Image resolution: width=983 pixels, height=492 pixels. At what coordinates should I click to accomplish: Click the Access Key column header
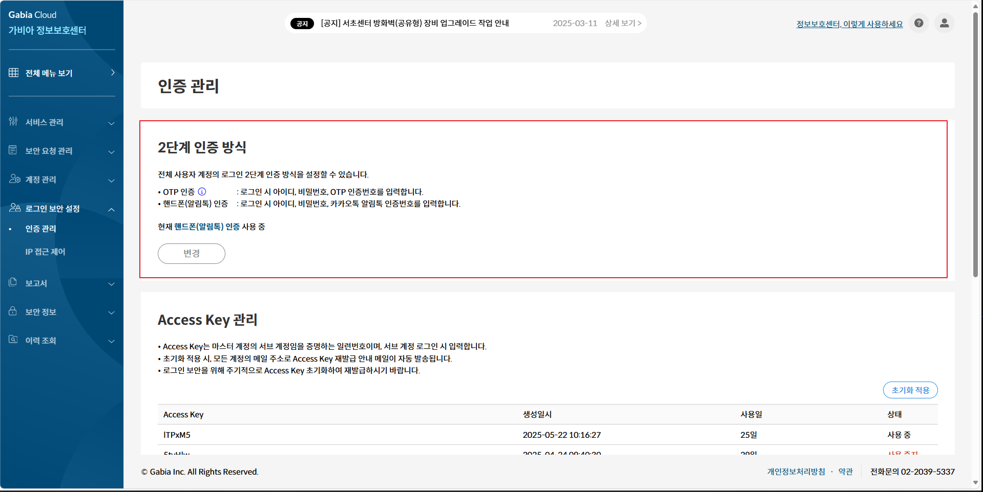[x=183, y=414]
